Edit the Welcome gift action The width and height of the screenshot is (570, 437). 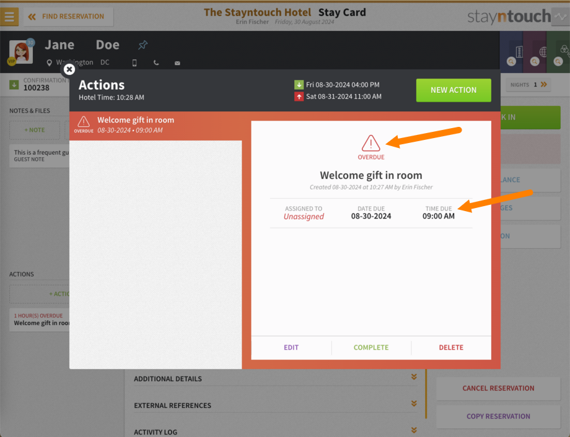pyautogui.click(x=291, y=348)
